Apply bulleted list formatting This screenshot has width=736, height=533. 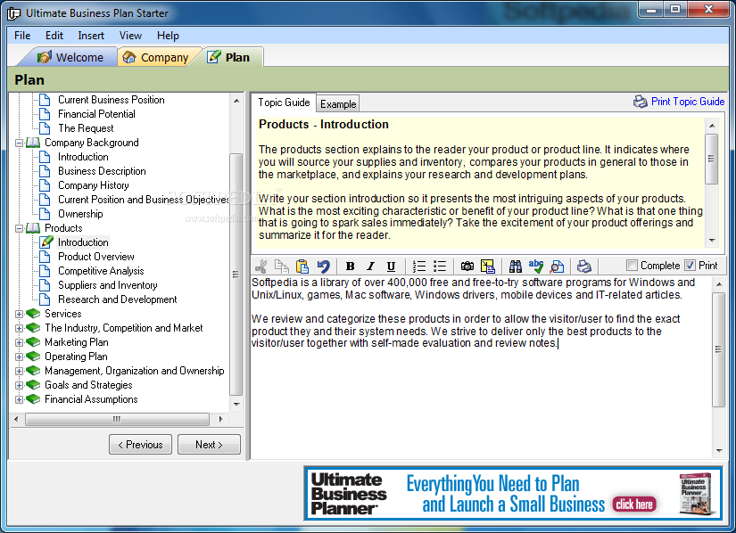click(439, 266)
